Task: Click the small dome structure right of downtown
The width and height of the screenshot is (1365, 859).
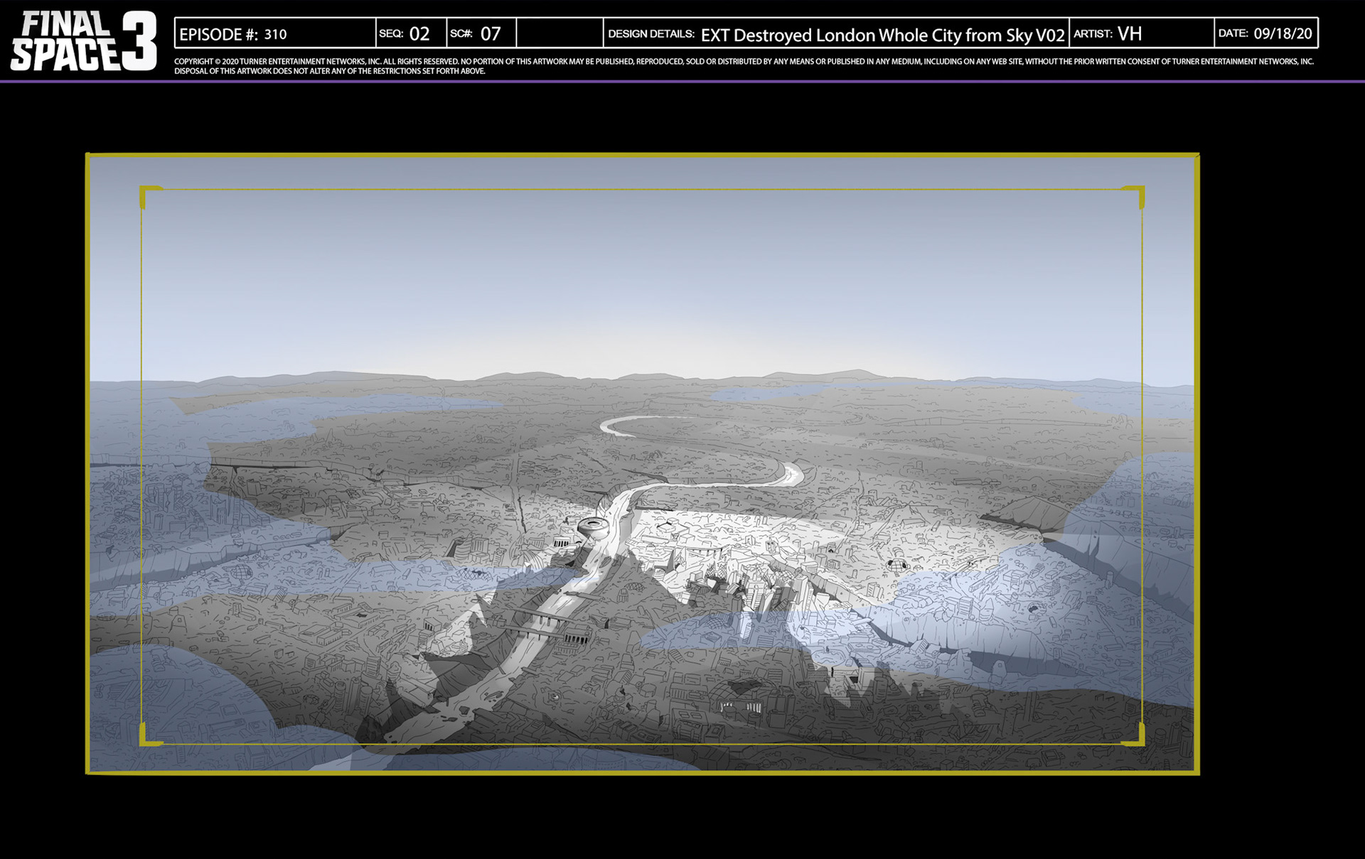Action: pos(897,566)
